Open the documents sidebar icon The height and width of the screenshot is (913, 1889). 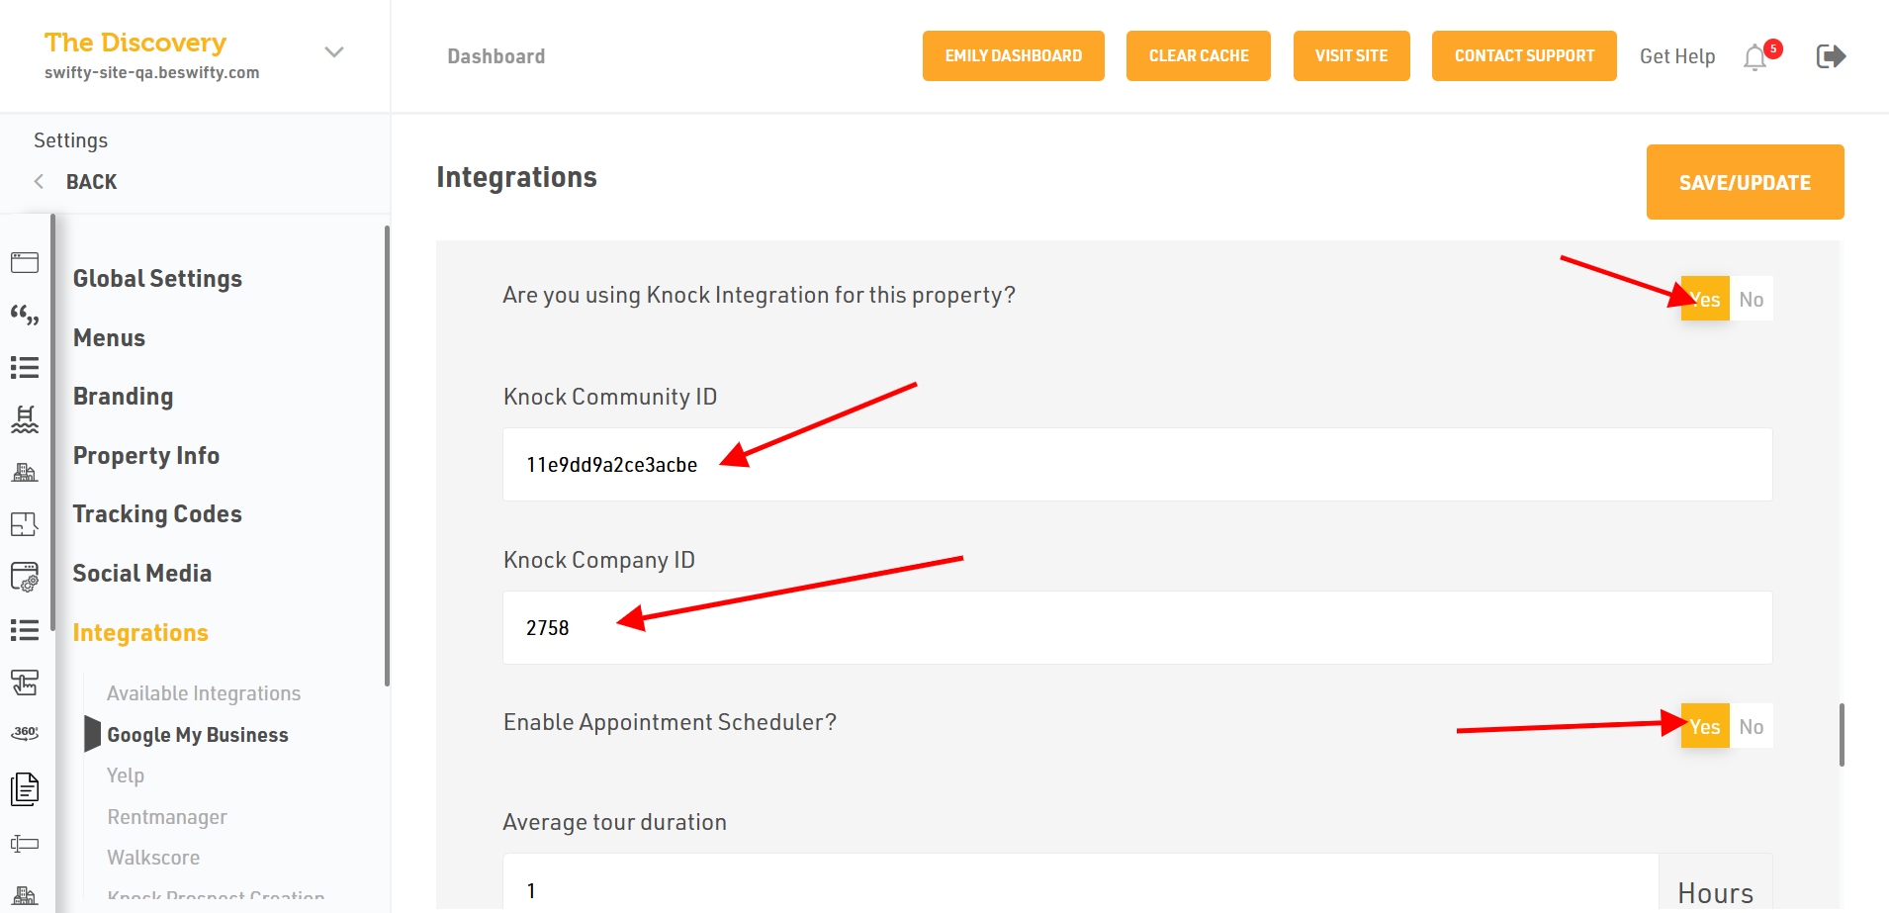point(25,788)
